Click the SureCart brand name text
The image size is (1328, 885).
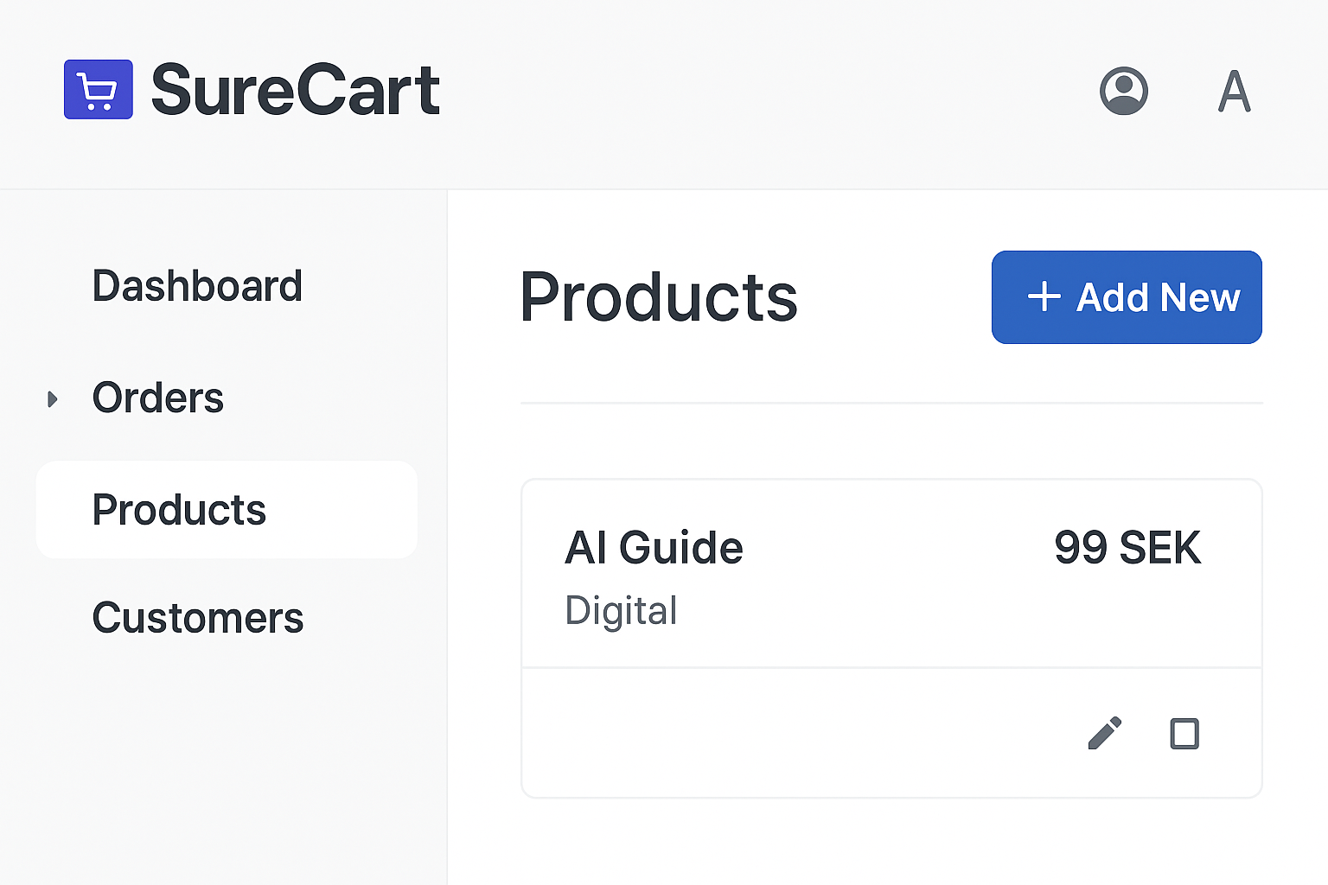coord(296,90)
